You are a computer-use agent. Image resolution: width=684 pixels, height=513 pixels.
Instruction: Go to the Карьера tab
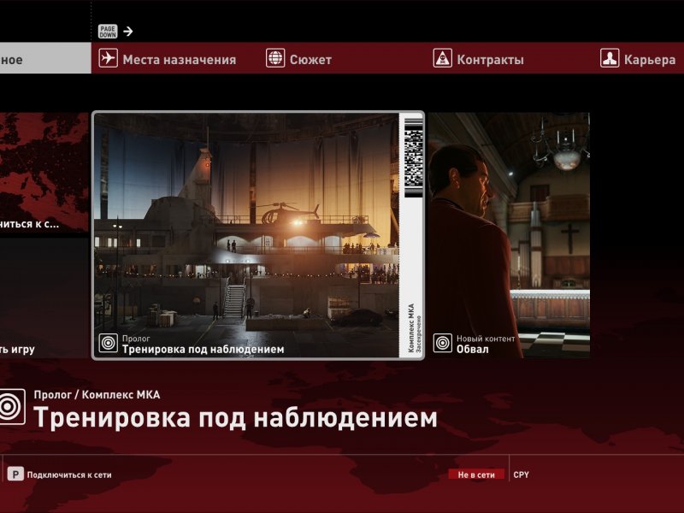[x=638, y=58]
